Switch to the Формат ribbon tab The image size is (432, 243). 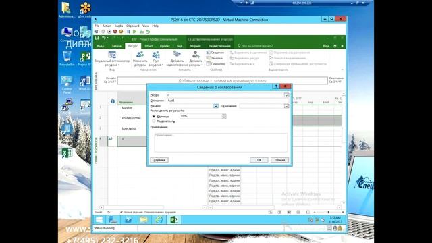click(x=196, y=46)
